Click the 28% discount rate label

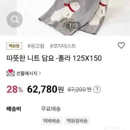(x=15, y=89)
